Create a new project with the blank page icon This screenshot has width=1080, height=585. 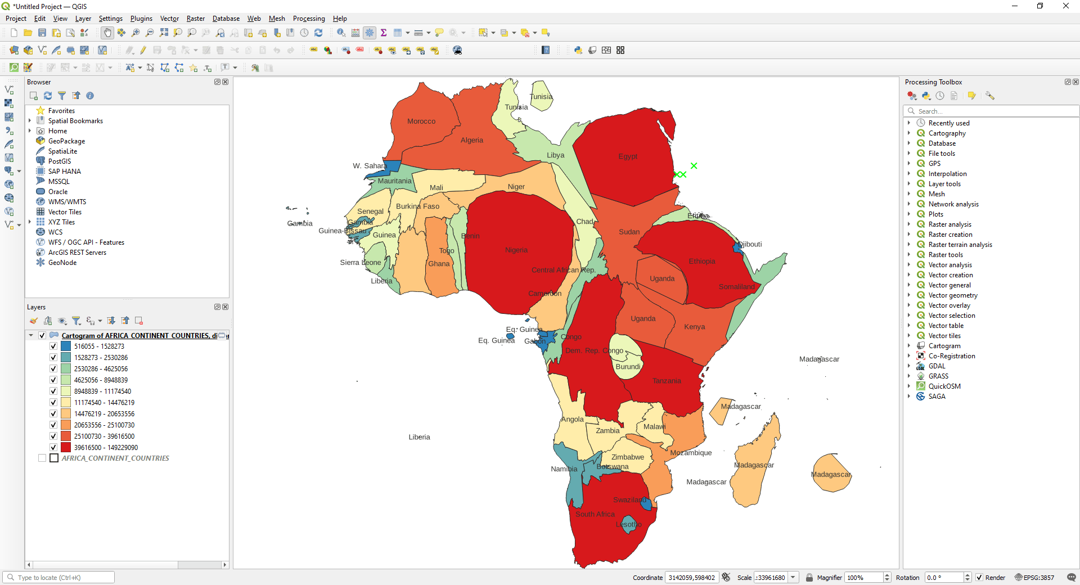[x=14, y=33]
